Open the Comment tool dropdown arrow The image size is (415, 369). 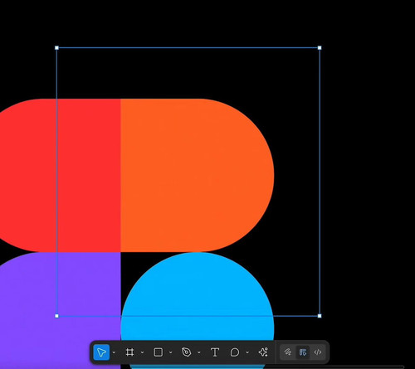247,352
